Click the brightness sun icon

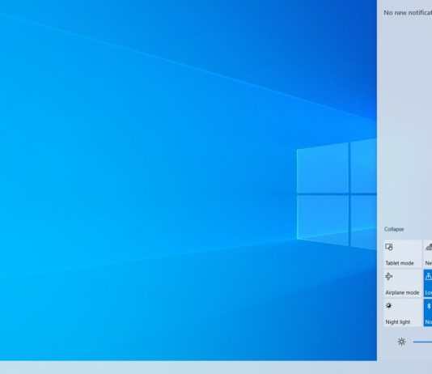coord(402,342)
